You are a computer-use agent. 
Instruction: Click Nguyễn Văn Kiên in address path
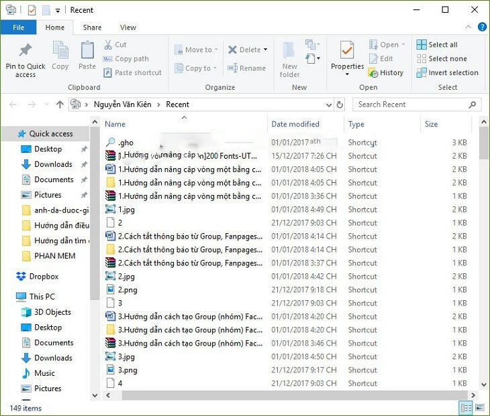[122, 104]
